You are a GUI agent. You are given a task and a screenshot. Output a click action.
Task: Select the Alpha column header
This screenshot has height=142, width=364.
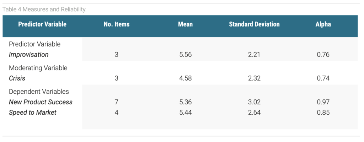click(x=323, y=24)
